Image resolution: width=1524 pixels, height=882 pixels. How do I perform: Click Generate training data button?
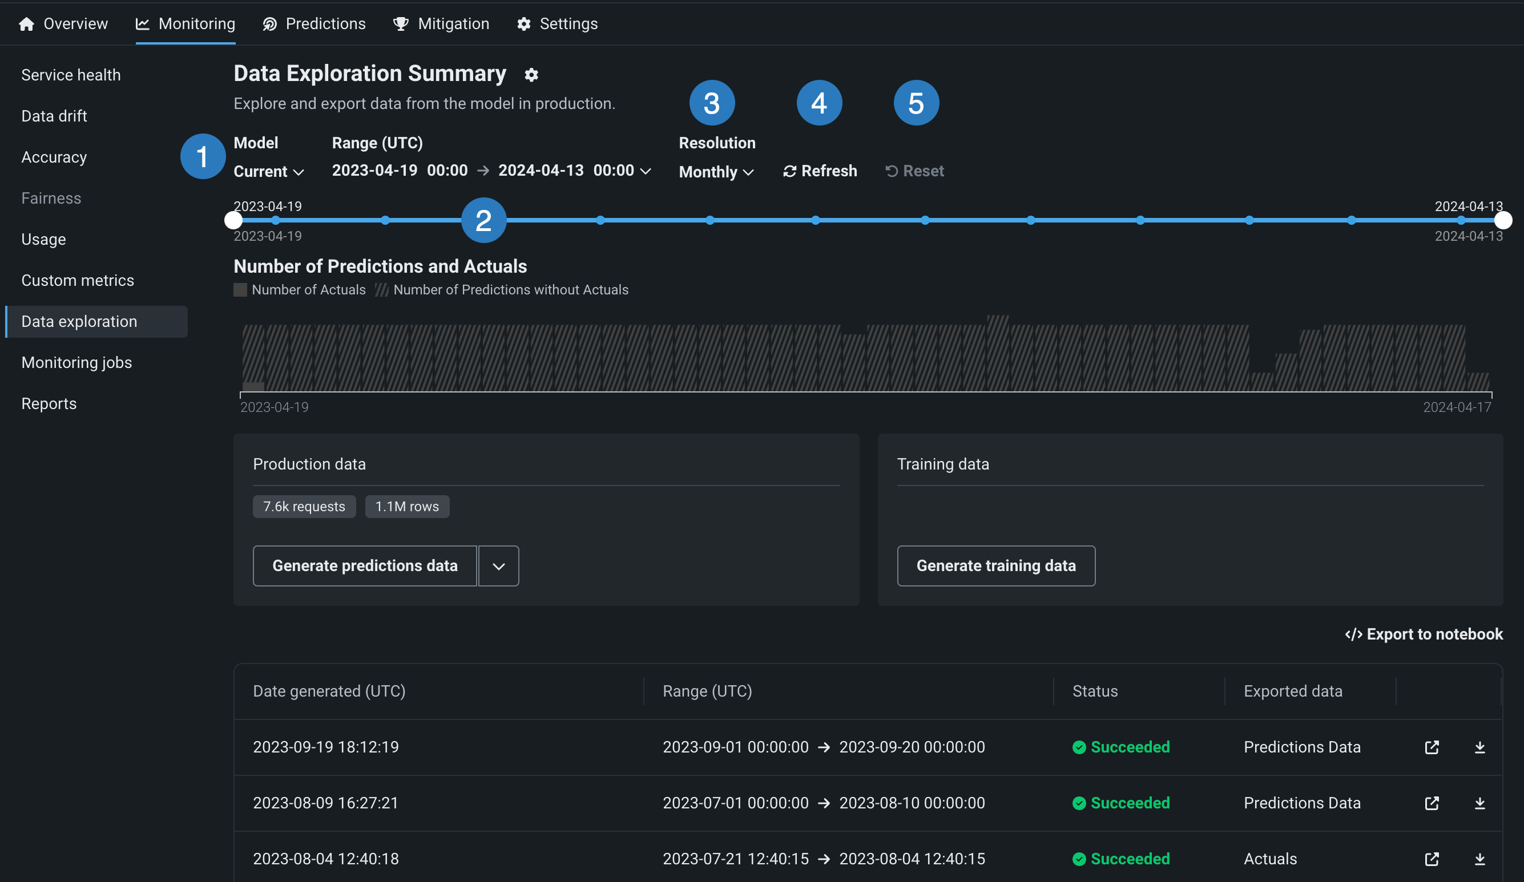(x=995, y=566)
